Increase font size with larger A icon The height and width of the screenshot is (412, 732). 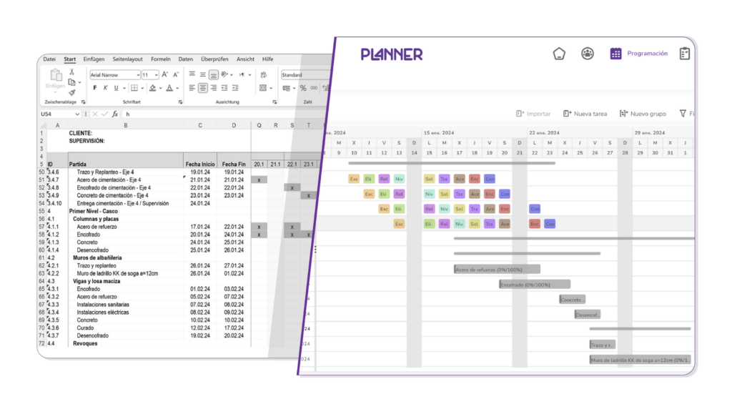tap(165, 74)
